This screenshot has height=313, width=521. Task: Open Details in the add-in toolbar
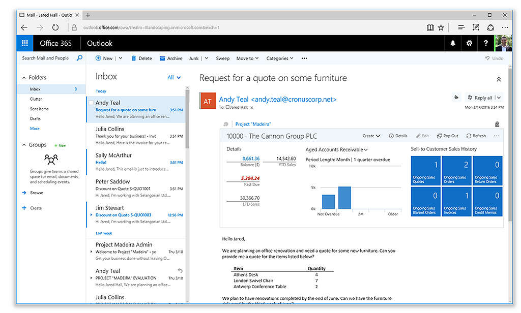tap(398, 136)
